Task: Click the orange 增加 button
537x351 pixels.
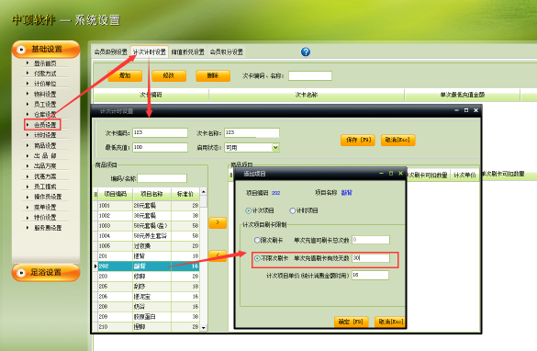Action: [x=125, y=75]
